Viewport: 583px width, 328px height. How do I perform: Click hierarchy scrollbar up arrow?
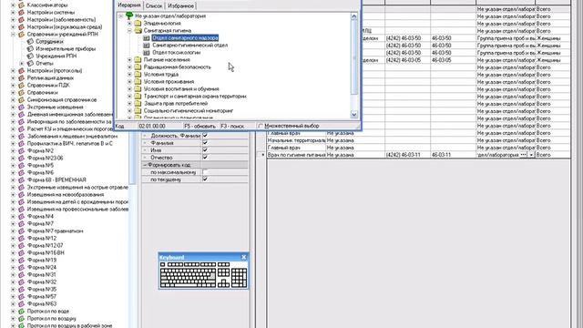pyautogui.click(x=354, y=16)
